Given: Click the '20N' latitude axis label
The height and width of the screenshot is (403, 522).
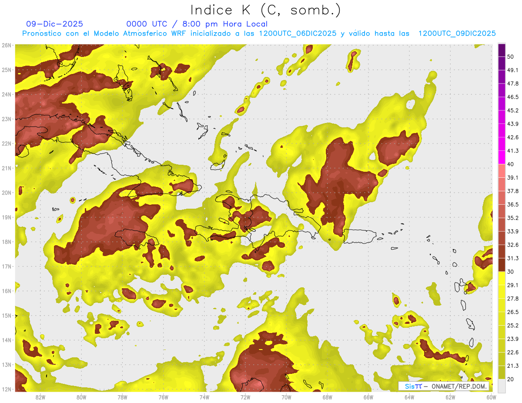Looking at the screenshot, I should (x=7, y=193).
